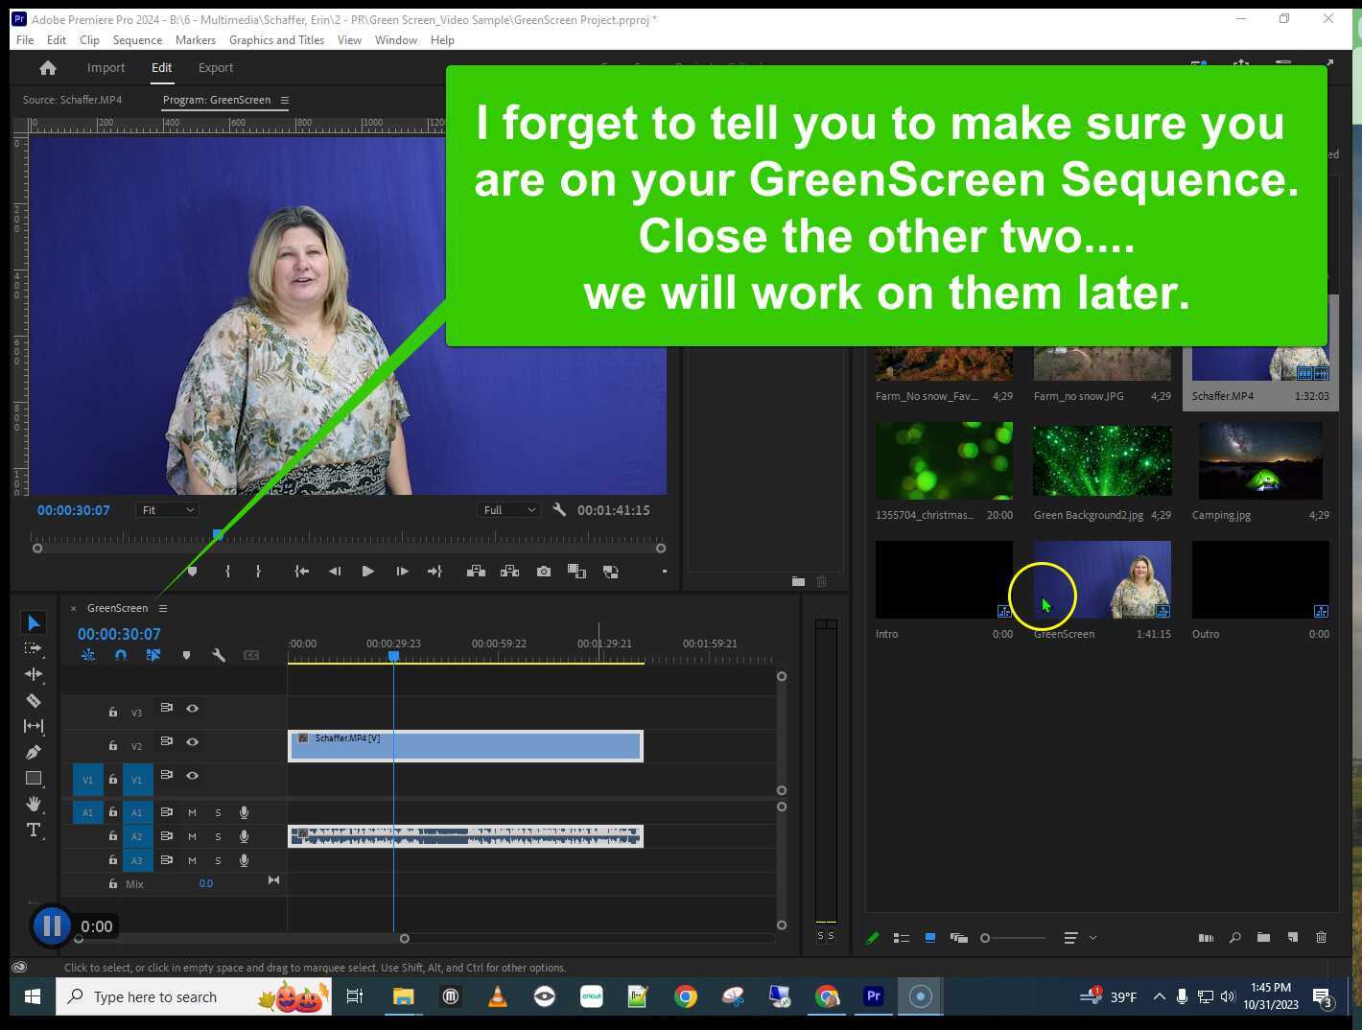Image resolution: width=1362 pixels, height=1030 pixels.
Task: Click the Export workspace button
Action: (216, 68)
